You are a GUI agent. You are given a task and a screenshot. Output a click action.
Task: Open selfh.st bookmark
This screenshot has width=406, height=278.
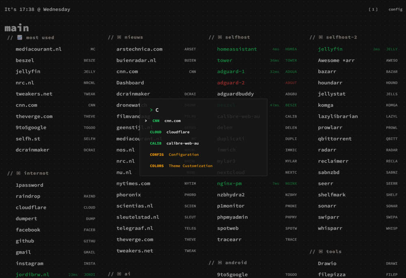(x=28, y=139)
